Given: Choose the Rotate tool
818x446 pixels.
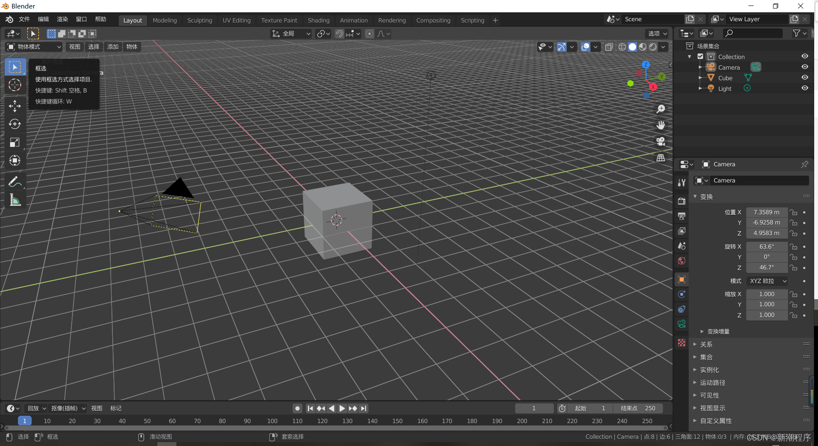Looking at the screenshot, I should 15,124.
